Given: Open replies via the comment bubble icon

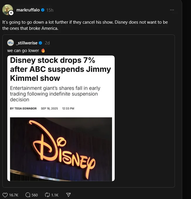Looking at the screenshot, I should tap(28, 195).
